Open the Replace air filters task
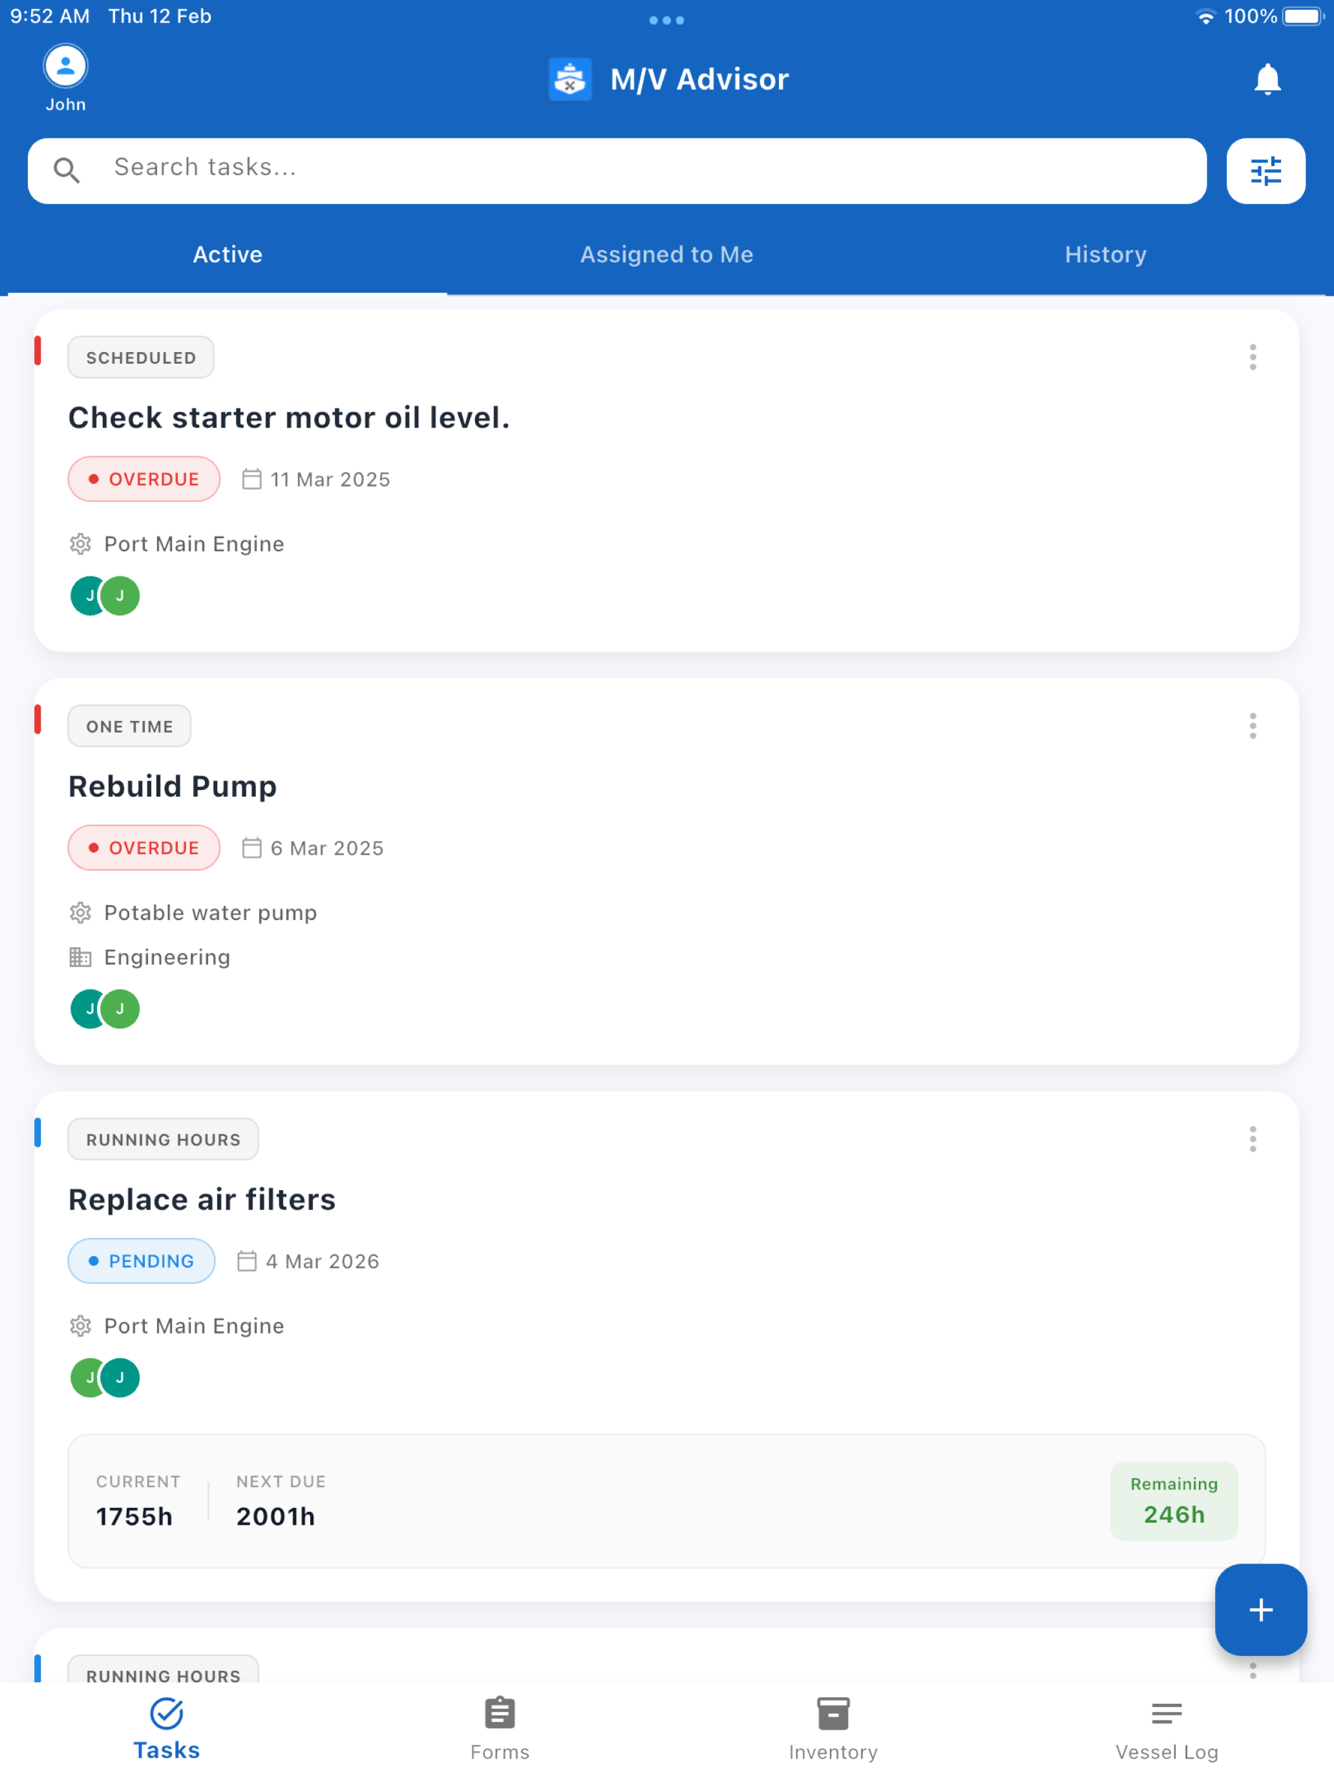Image resolution: width=1334 pixels, height=1778 pixels. [202, 1199]
